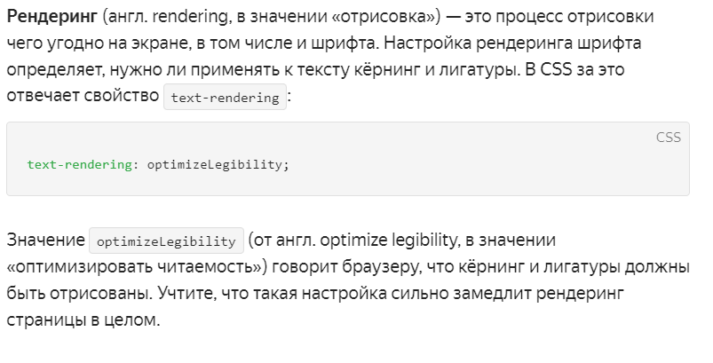This screenshot has height=363, width=713.
Task: Click the English word "rendering" in parentheses
Action: (190, 17)
